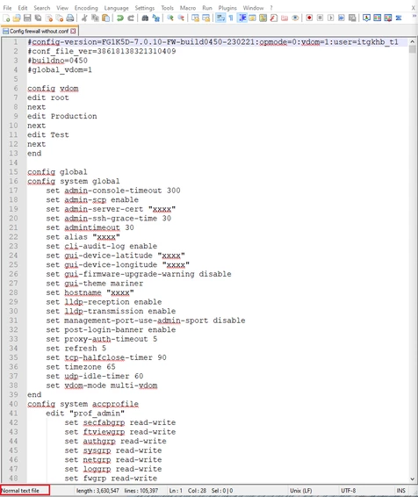Open the Folder as Workspace icon
418x497 pixels.
[285, 18]
